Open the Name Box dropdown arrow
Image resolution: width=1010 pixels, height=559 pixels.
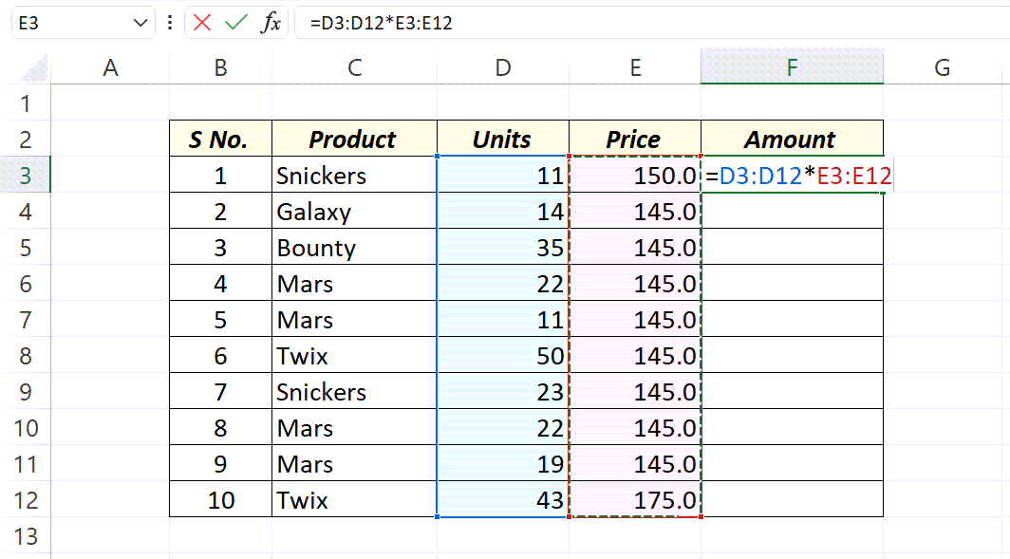coord(140,22)
